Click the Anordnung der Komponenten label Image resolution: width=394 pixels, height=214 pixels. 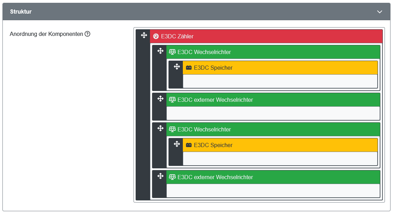46,34
